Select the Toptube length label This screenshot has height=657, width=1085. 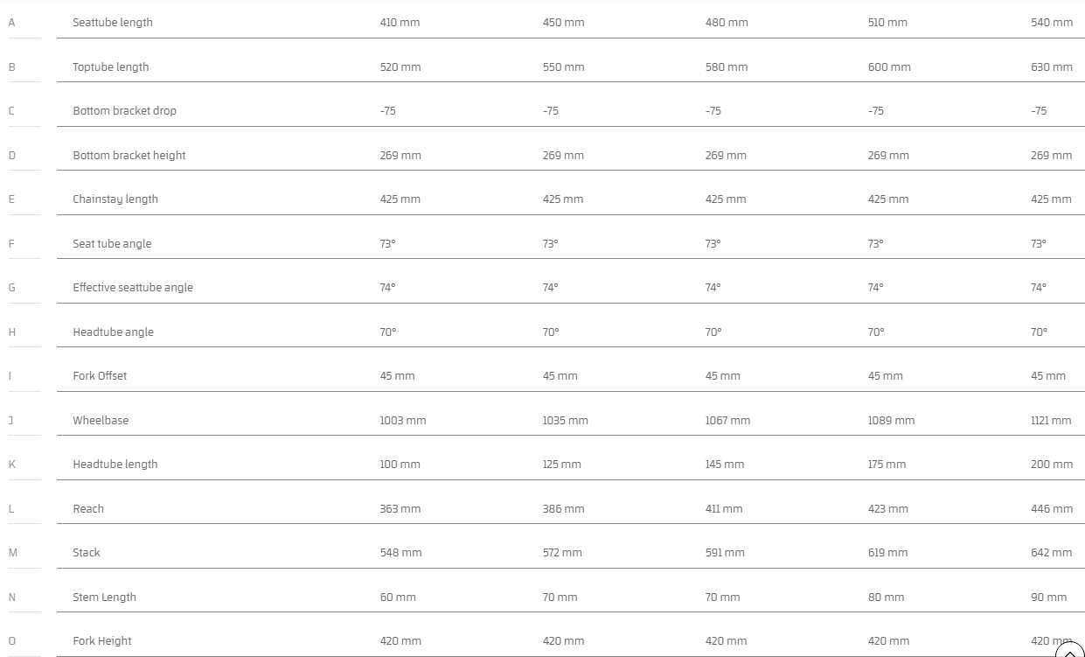coord(111,66)
